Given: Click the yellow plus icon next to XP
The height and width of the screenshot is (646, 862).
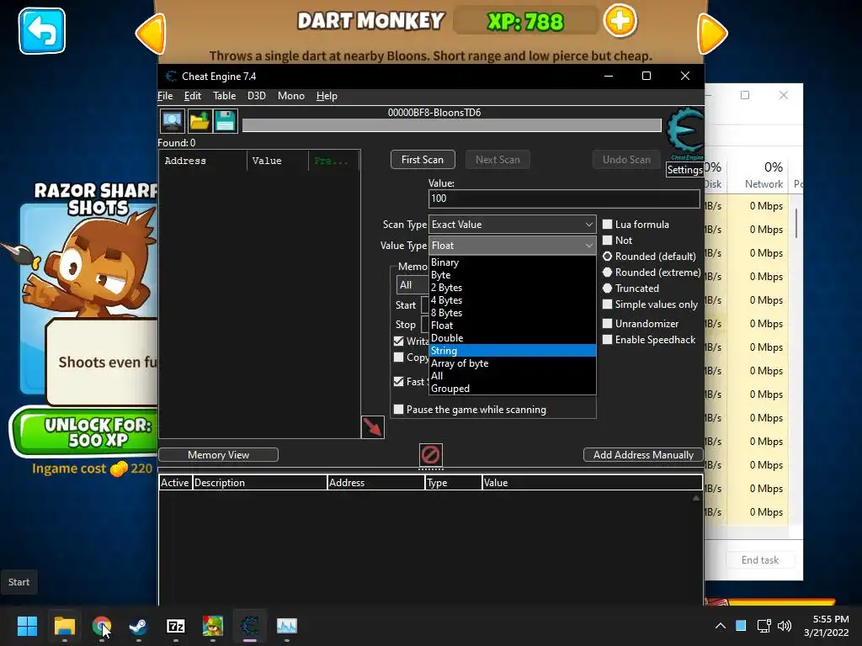Looking at the screenshot, I should click(x=620, y=21).
